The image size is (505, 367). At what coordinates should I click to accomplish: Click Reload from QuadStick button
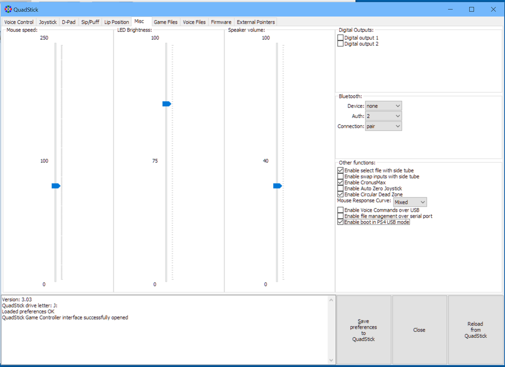point(475,330)
